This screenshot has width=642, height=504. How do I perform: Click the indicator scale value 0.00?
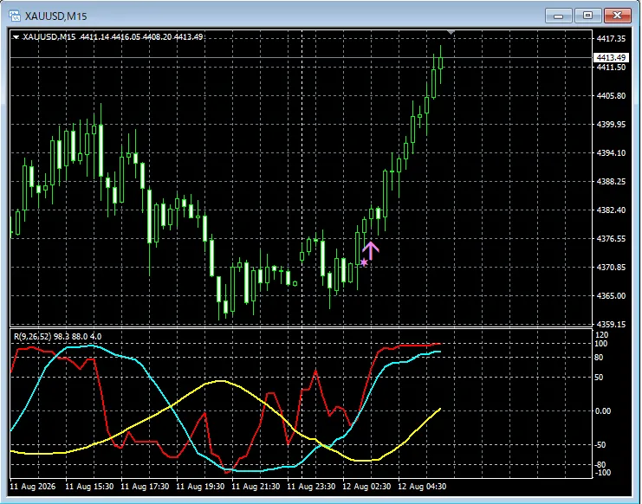(x=602, y=410)
